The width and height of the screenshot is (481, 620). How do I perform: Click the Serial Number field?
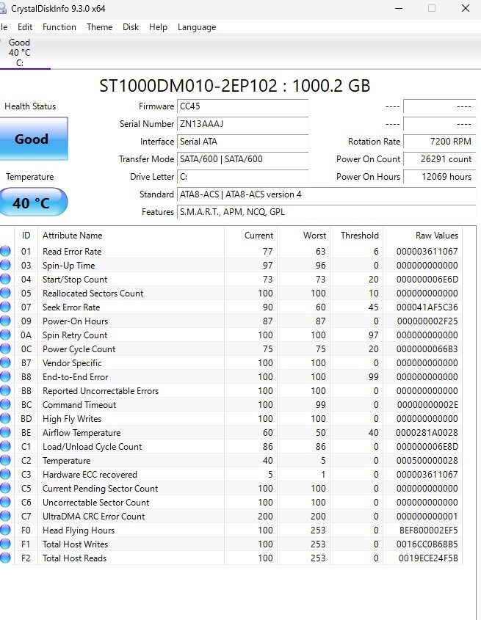click(x=242, y=124)
